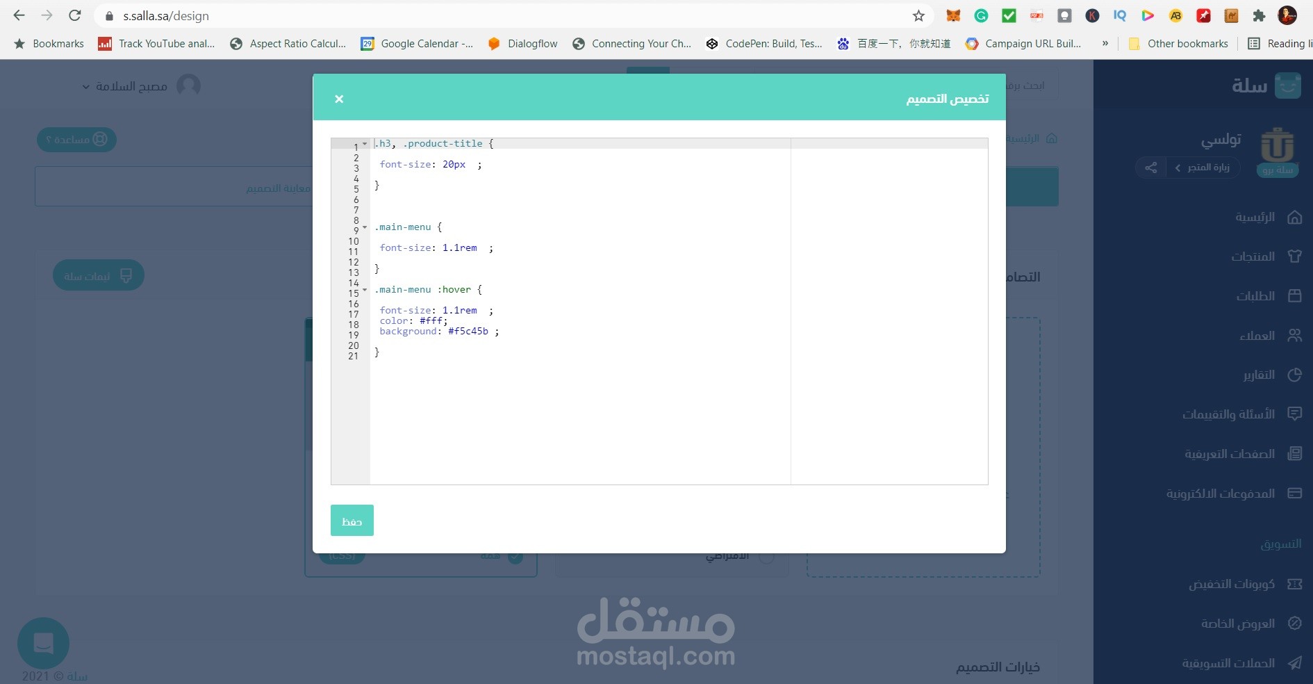The height and width of the screenshot is (684, 1313).
Task: Click the MetaMask fox extension icon
Action: pos(953,15)
